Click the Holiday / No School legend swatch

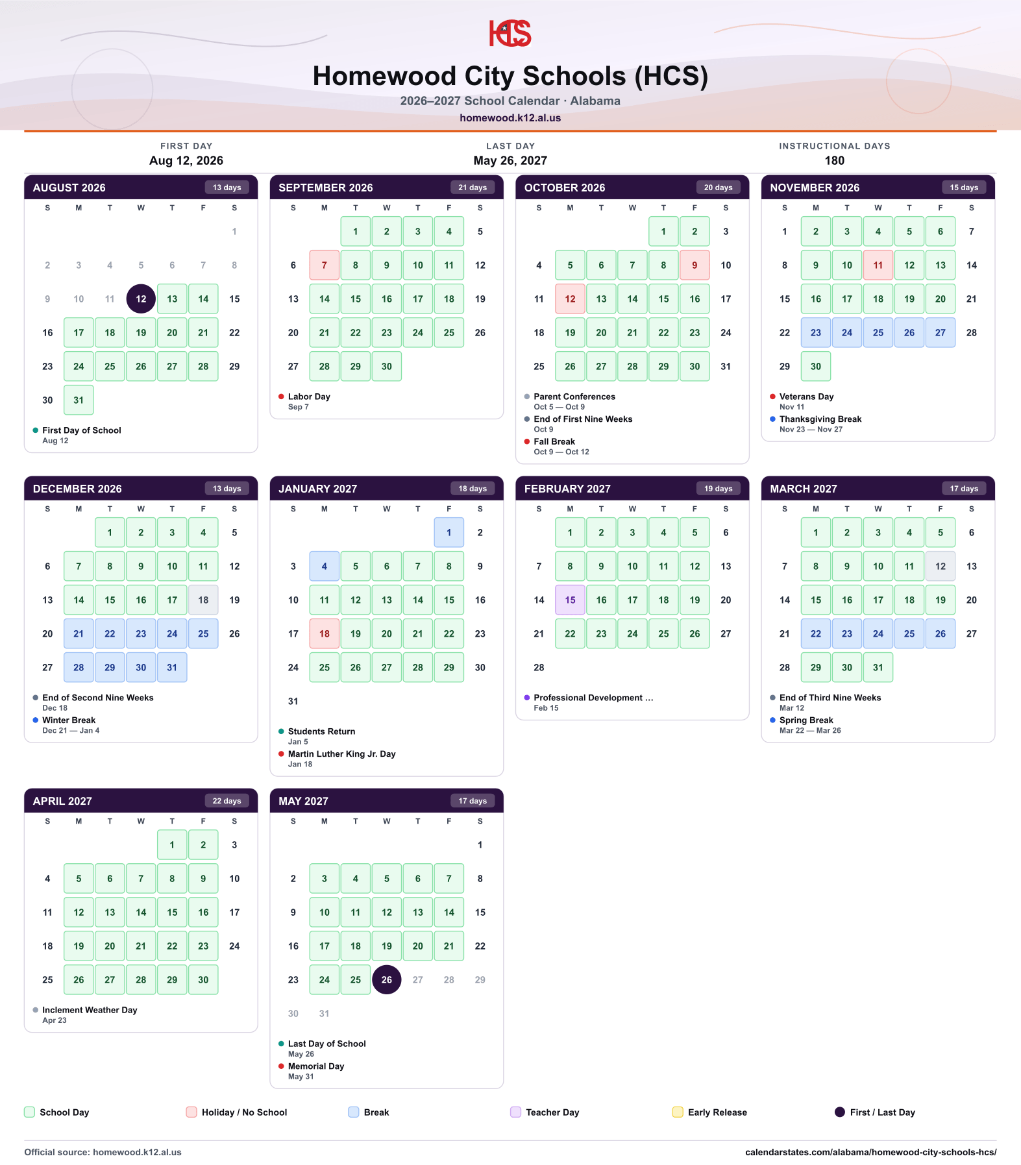191,1112
